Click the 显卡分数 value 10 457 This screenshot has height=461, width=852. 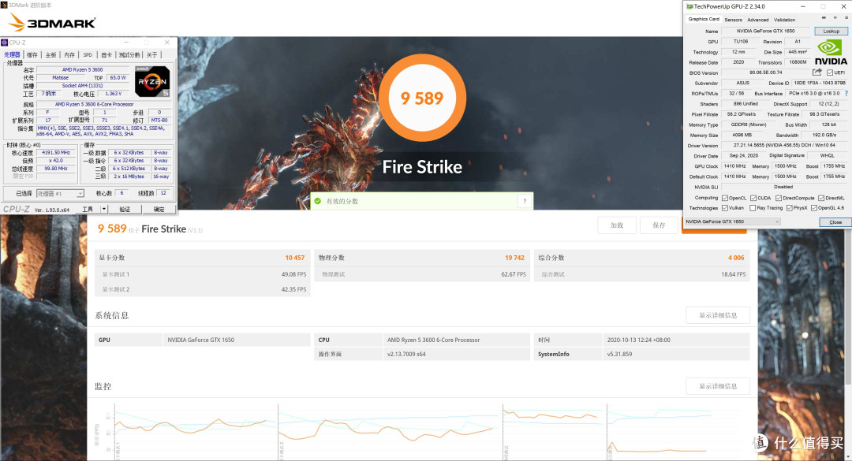(295, 258)
